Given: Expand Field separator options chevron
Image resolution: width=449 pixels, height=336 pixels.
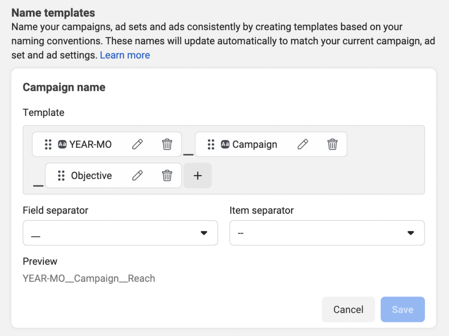Looking at the screenshot, I should [203, 233].
